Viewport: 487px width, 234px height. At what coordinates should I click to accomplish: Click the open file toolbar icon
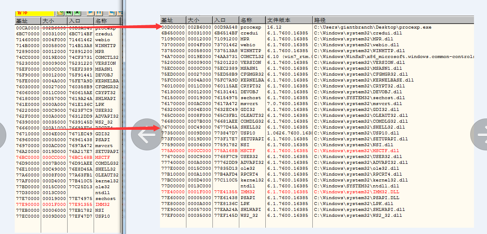(60, 13)
